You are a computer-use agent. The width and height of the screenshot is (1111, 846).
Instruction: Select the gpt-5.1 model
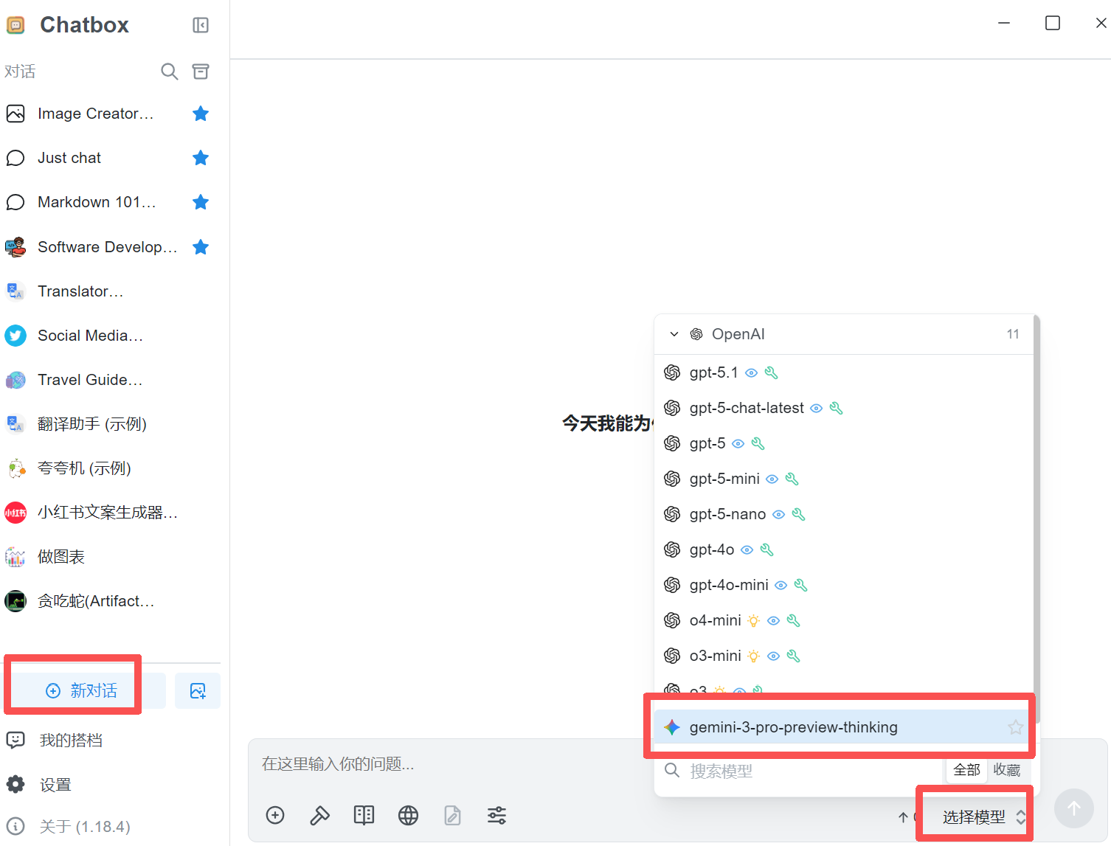pos(843,372)
